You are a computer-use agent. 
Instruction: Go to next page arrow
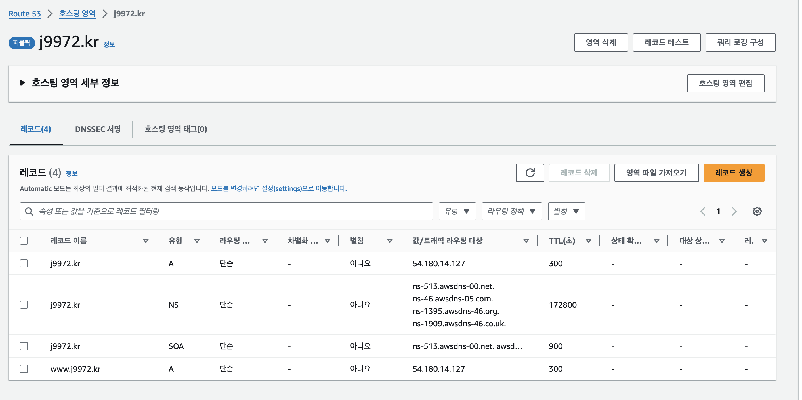(734, 211)
